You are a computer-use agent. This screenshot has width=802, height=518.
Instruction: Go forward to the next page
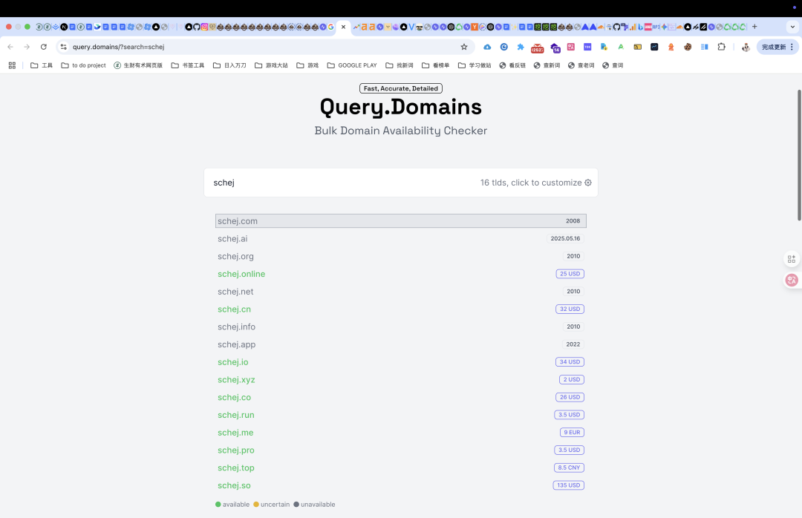tap(27, 47)
